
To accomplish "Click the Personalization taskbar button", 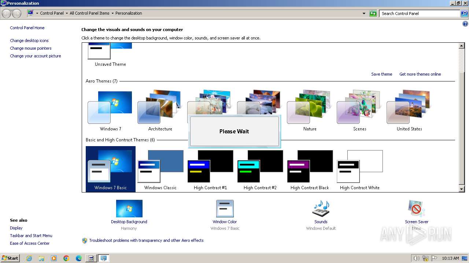I will 104,258.
